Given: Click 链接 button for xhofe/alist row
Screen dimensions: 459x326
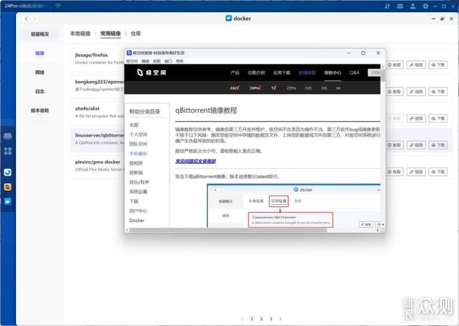Looking at the screenshot, I should click(416, 118).
